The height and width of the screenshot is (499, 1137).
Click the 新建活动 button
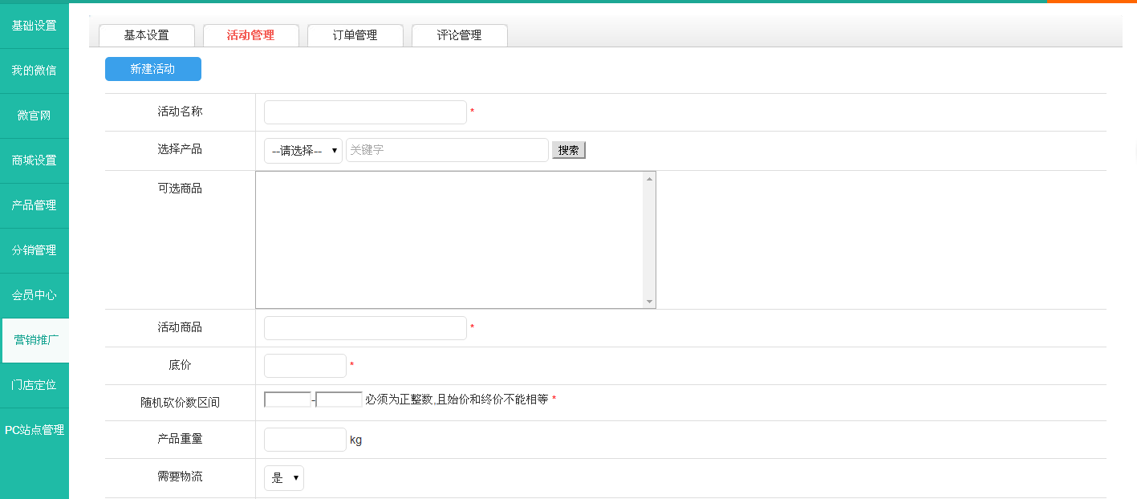(152, 69)
